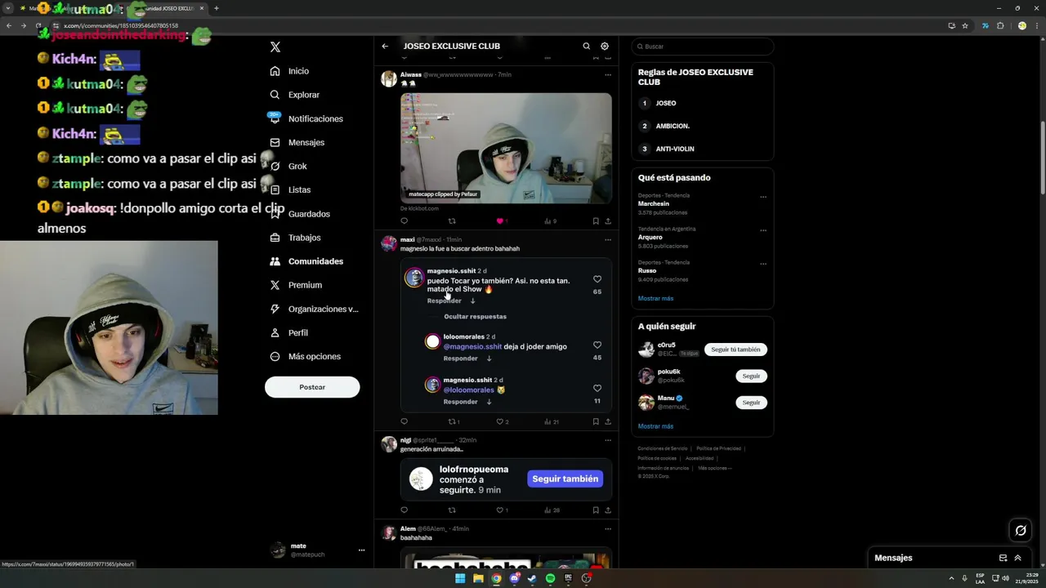
Task: Click Seguir también in nigi post image
Action: click(565, 479)
